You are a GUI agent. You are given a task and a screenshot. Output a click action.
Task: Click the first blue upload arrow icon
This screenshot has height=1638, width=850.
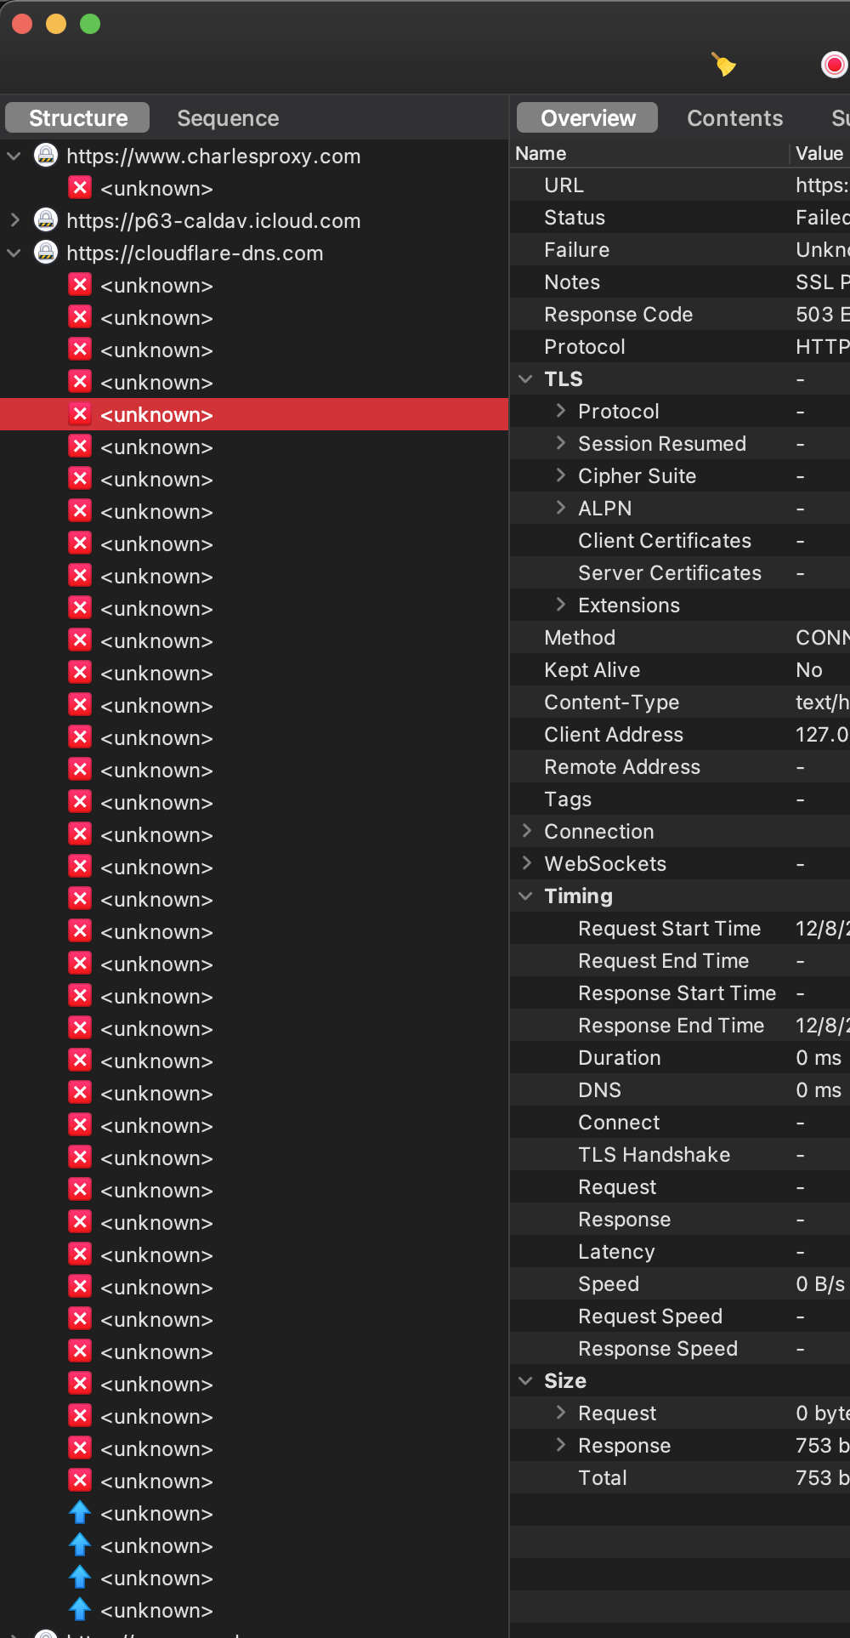pos(80,1513)
